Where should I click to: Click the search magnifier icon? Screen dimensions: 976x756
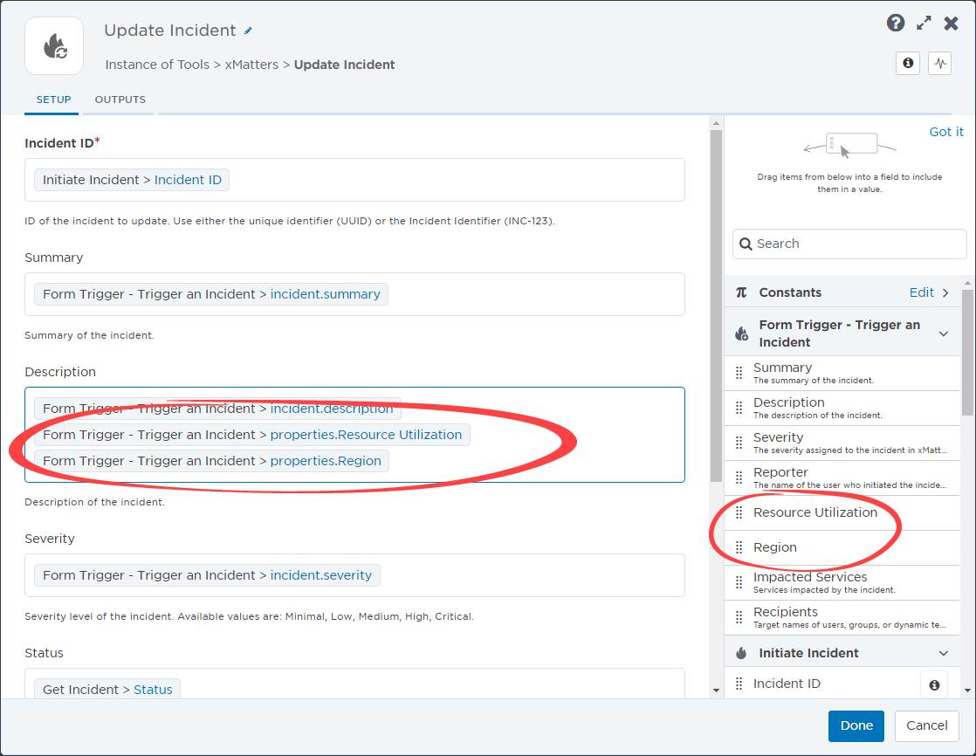(745, 244)
